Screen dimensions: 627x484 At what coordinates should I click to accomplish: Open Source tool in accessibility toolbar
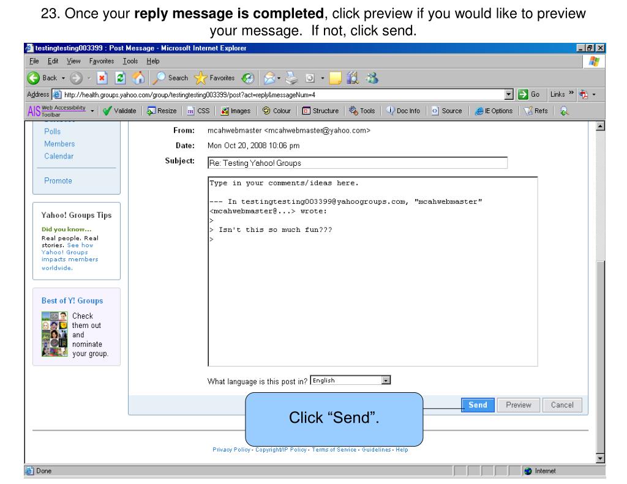click(446, 111)
